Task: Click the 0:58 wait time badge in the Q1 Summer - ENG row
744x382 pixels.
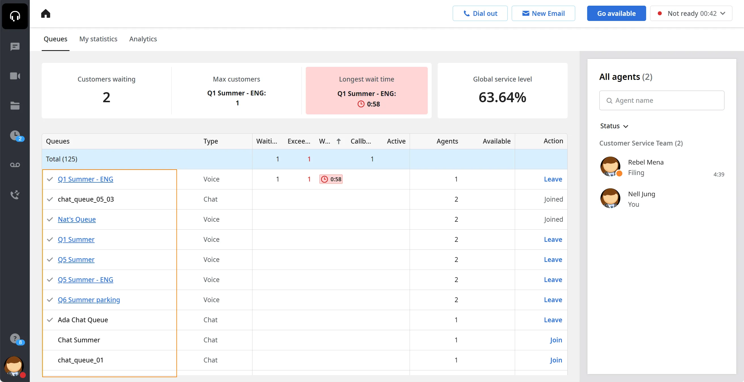Action: coord(331,179)
